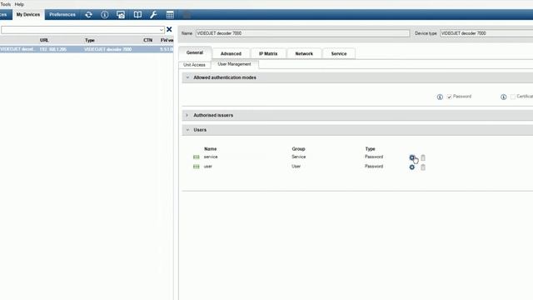Toggle the Password authentication checkbox
The image size is (533, 300).
click(x=449, y=97)
